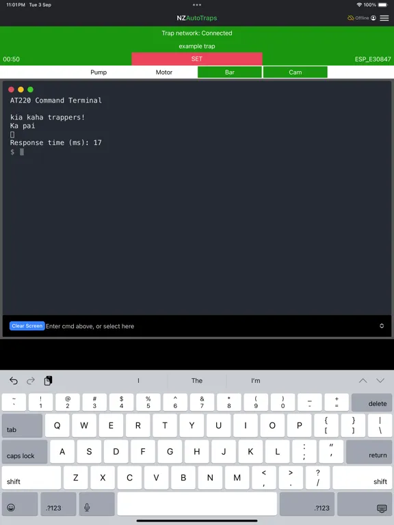Choose the "The" text suggestion
This screenshot has width=394, height=525.
click(x=197, y=381)
